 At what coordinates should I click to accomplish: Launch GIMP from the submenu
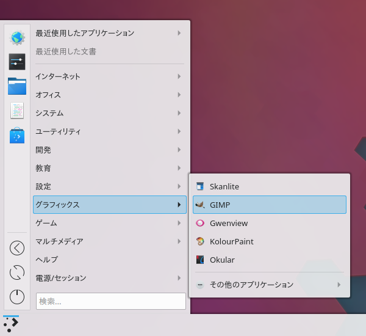coord(270,205)
